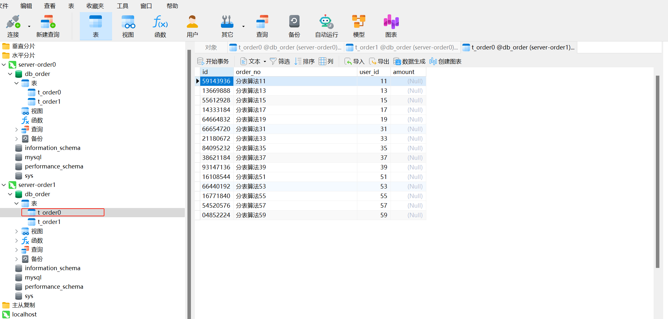668x319 pixels.
Task: Click the amount column header
Action: point(408,72)
